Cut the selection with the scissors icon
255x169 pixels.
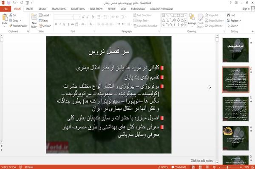pos(11,15)
